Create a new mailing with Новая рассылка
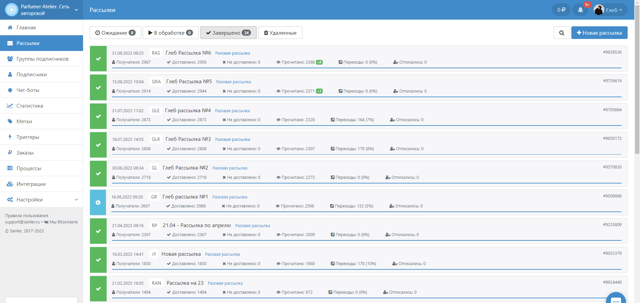Image resolution: width=640 pixels, height=303 pixels. click(599, 33)
